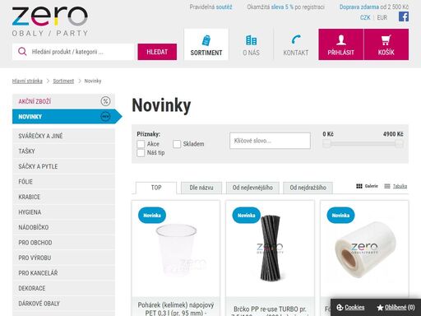Open the Krabice category
The width and height of the screenshot is (421, 316).
pos(63,197)
